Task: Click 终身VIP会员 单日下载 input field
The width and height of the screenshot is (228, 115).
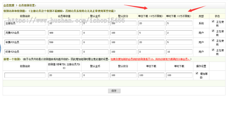Action: tap(151, 52)
